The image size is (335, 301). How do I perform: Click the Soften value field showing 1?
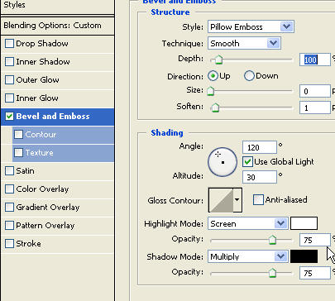315,107
